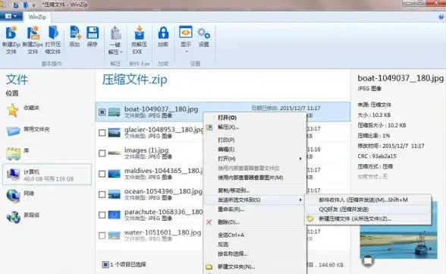Open the help icon on the ribbon
The height and width of the screenshot is (274, 446).
441,17
